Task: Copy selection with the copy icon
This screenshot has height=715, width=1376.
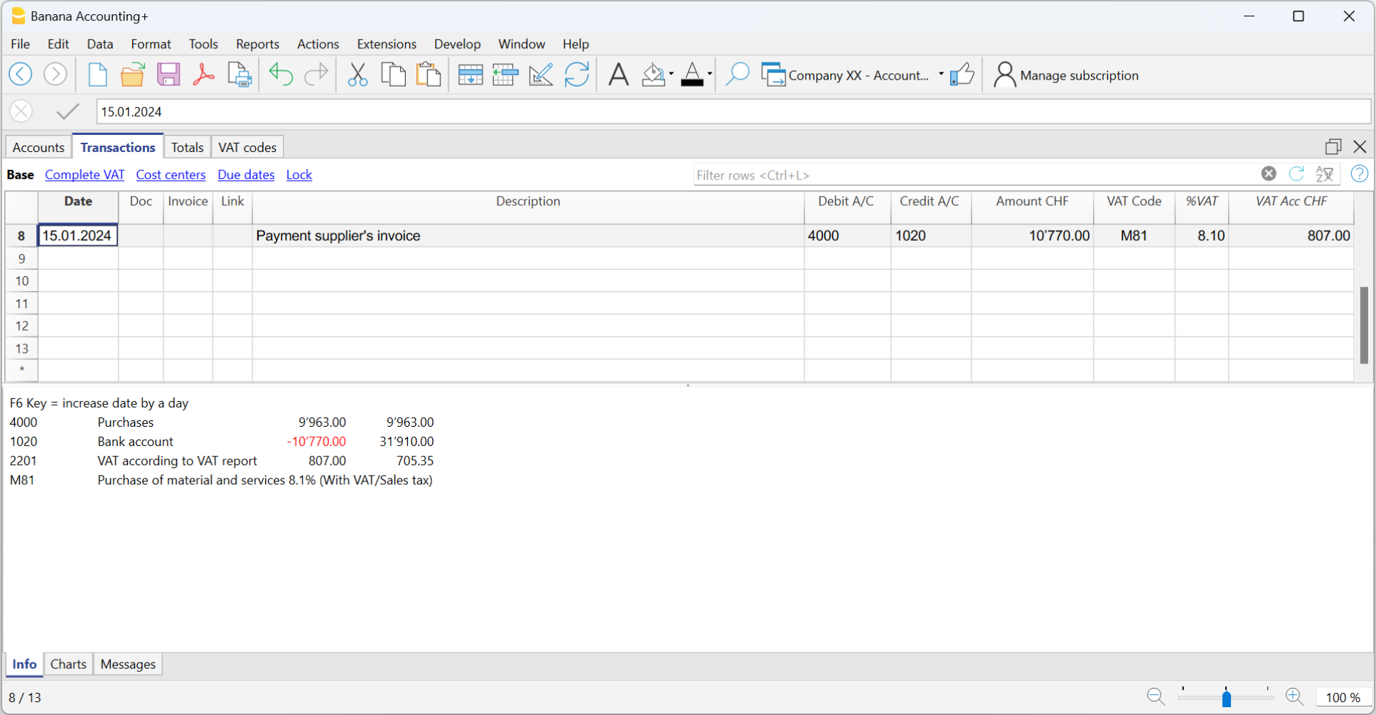Action: (x=393, y=74)
